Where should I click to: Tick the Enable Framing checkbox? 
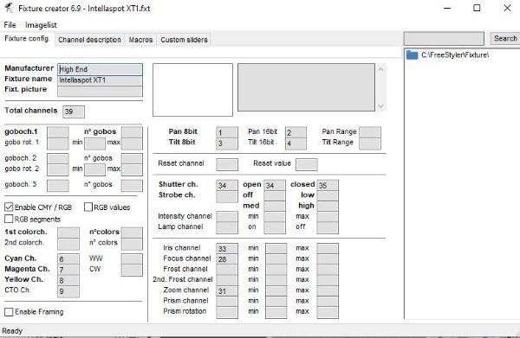pyautogui.click(x=9, y=312)
